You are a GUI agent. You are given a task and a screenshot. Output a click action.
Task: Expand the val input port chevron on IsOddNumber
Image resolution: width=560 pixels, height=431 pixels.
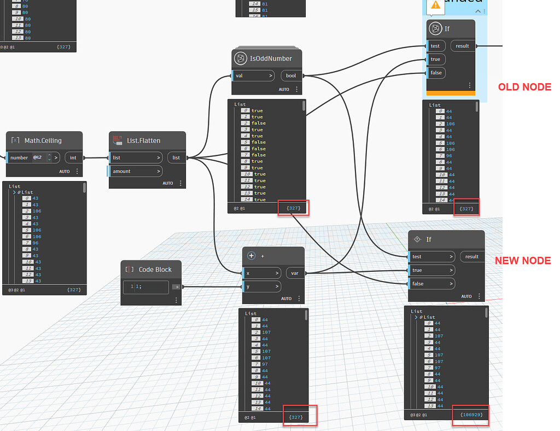click(x=270, y=75)
